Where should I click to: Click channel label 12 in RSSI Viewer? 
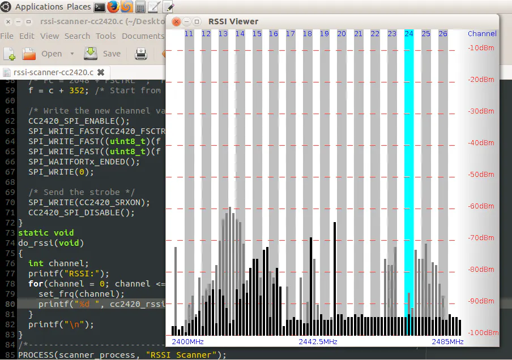(206, 34)
